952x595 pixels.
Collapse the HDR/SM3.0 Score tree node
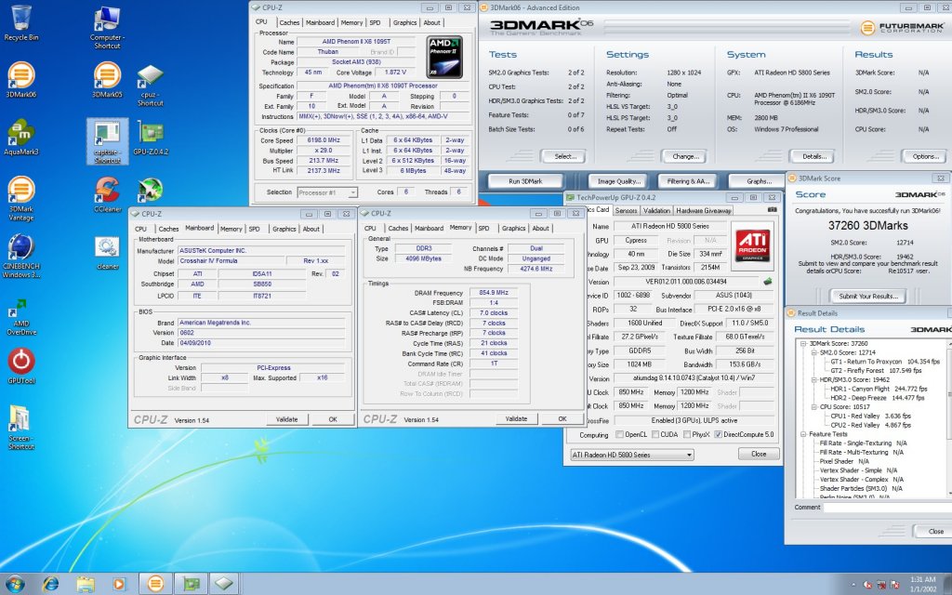coord(813,380)
